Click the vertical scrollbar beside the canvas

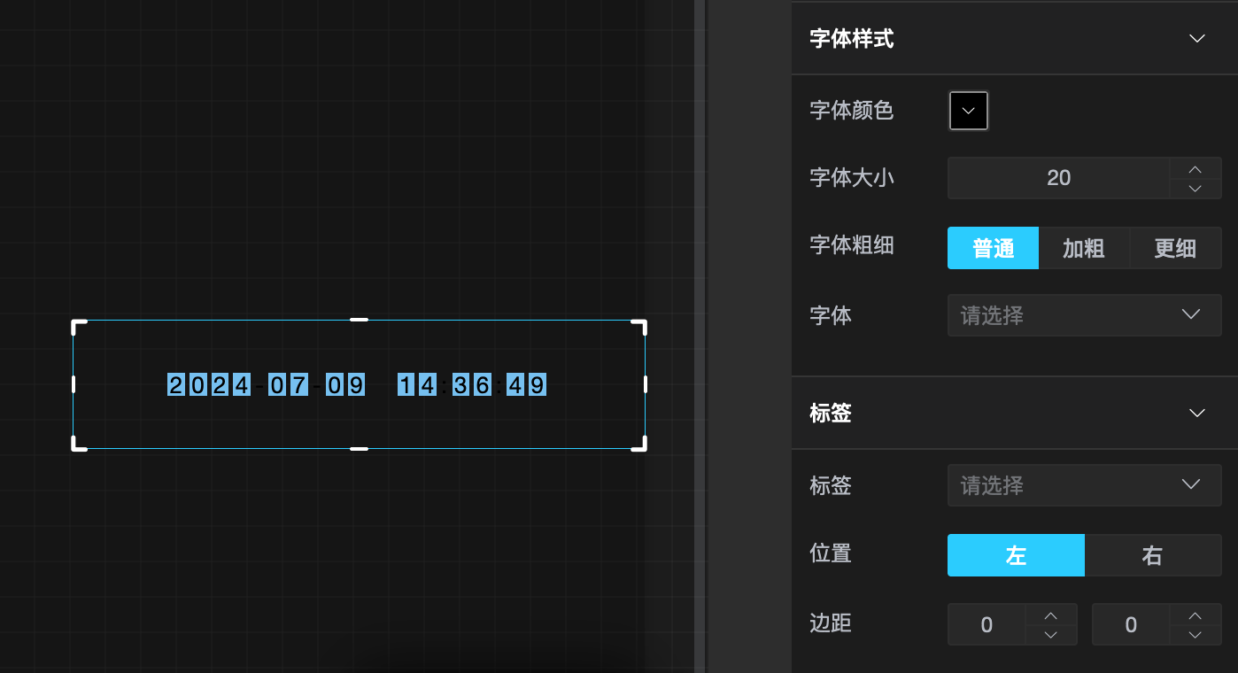pyautogui.click(x=700, y=336)
